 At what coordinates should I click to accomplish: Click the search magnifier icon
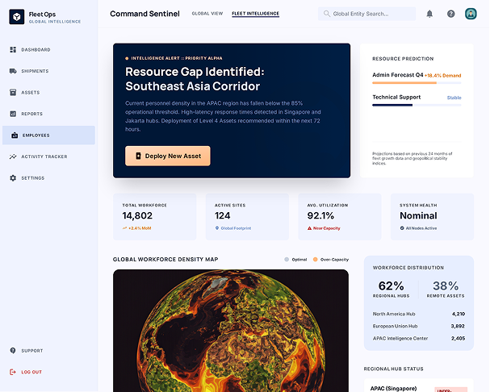[x=327, y=14]
